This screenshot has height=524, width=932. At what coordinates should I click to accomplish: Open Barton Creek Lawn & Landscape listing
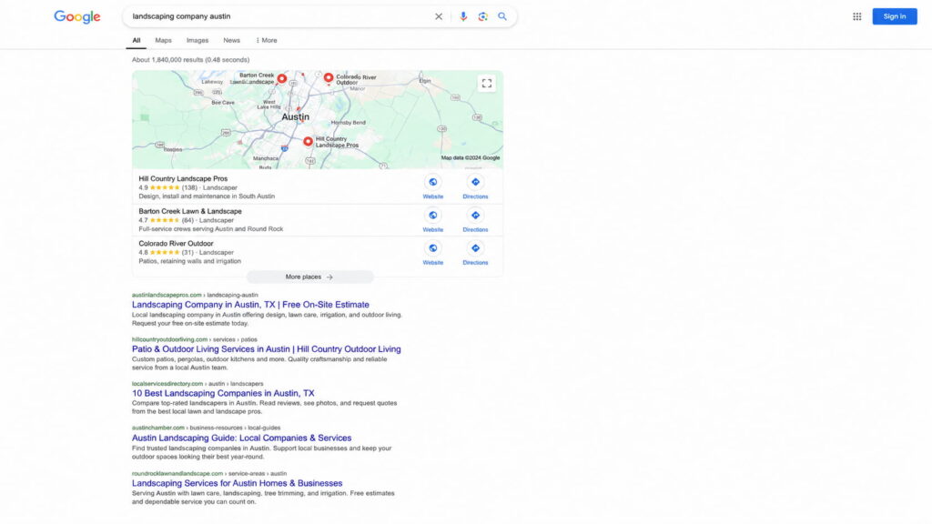(x=190, y=211)
